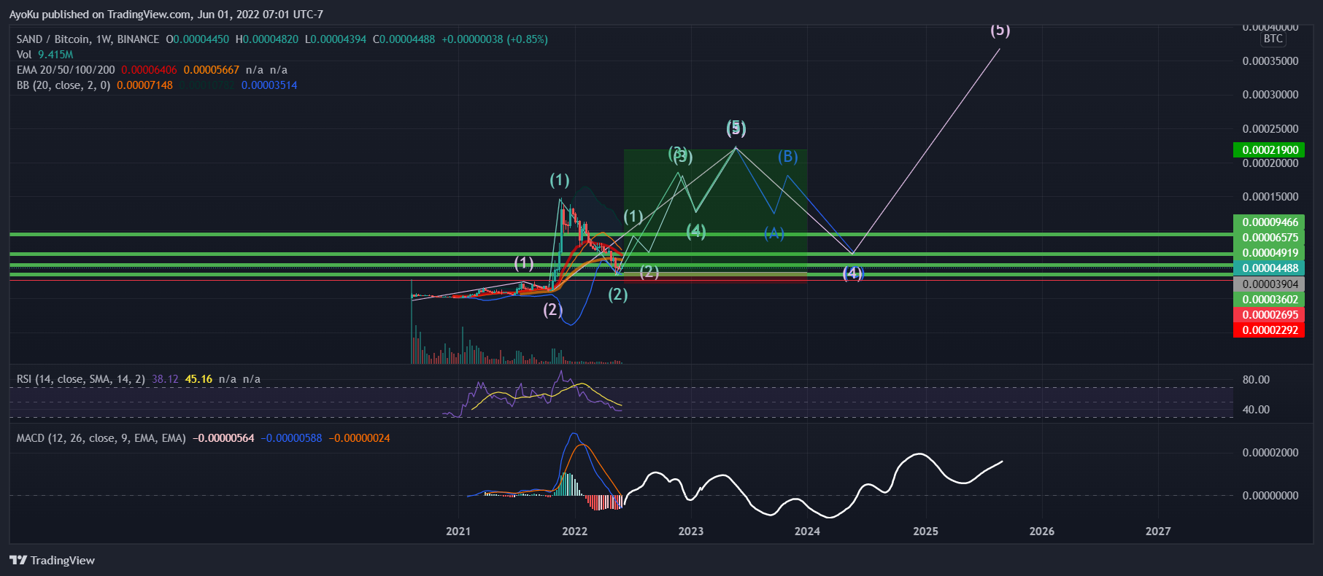Click the 2023 label on time axis
Viewport: 1323px width, 576px height.
[691, 532]
